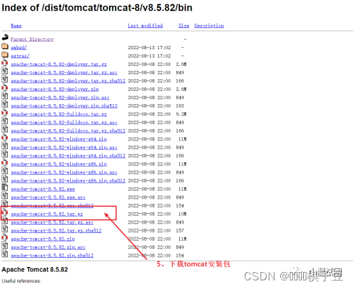
Task: Click file icon for 8.5.82.tar.gz.sha512
Action: 4,229
